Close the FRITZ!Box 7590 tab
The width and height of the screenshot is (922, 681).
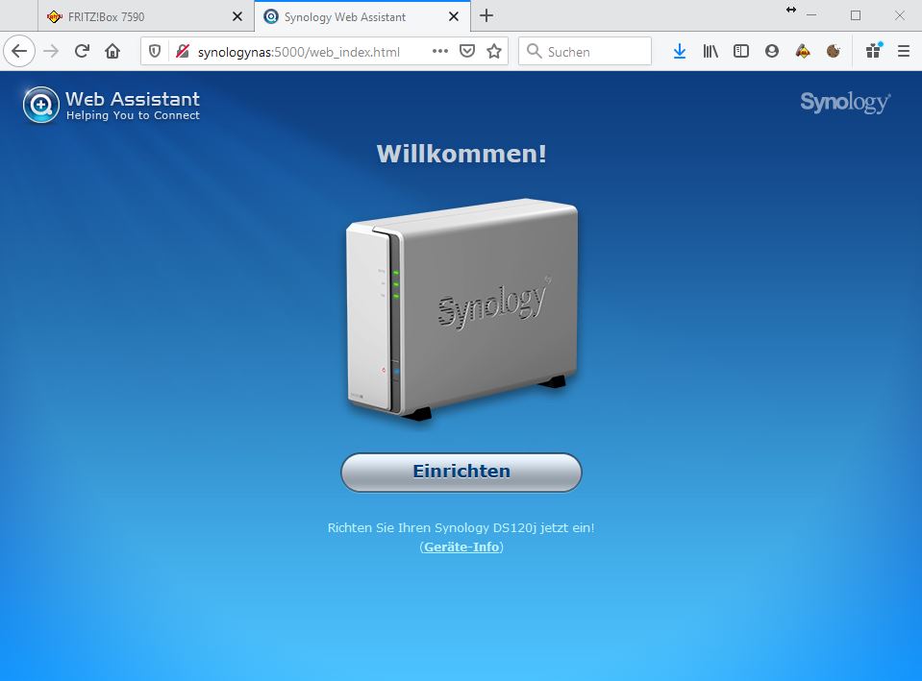pos(237,16)
